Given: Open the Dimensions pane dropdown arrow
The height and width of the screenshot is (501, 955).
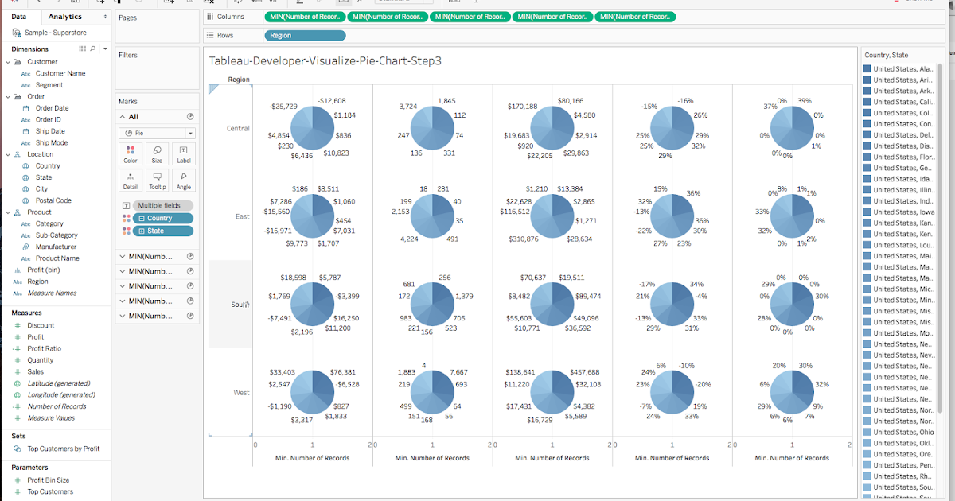Looking at the screenshot, I should pyautogui.click(x=103, y=49).
